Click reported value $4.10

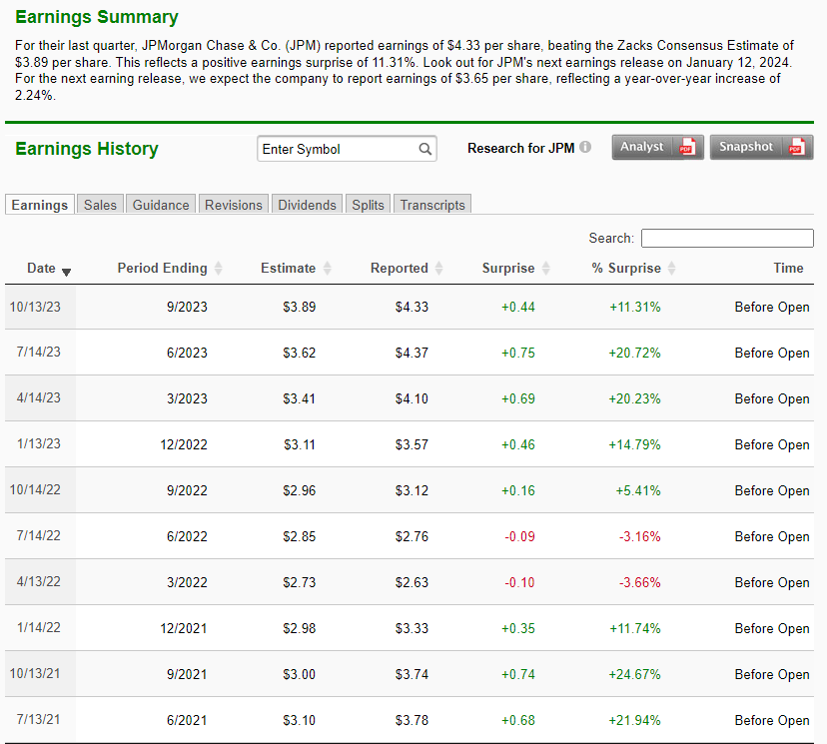(x=412, y=398)
